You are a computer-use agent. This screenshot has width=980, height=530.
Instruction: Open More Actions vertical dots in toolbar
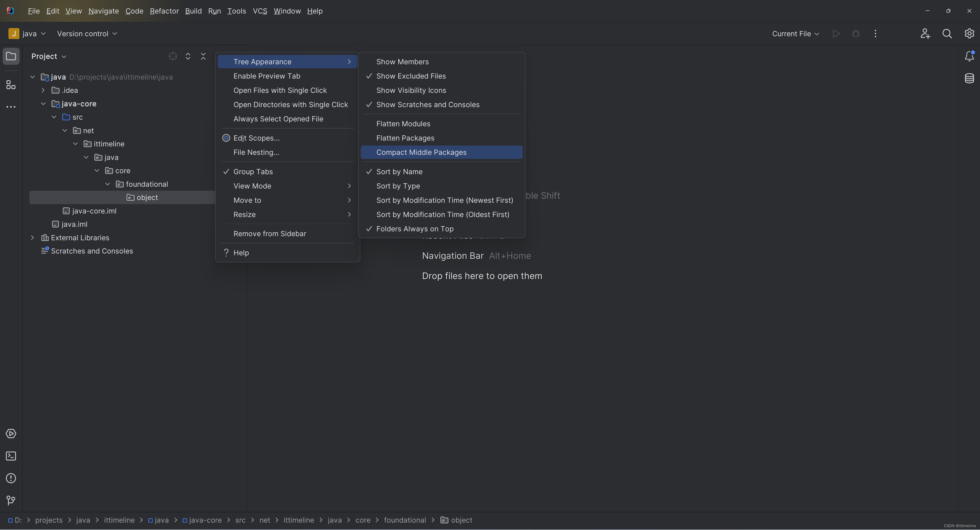pyautogui.click(x=875, y=34)
